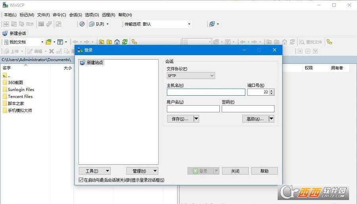Expand the Login button arrow
The height and width of the screenshot is (204, 357).
[x=217, y=171]
